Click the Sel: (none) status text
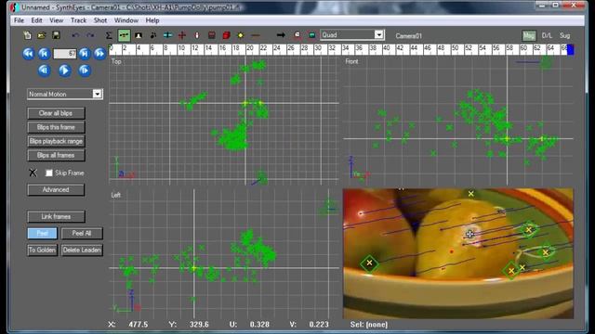Image resolution: width=595 pixels, height=334 pixels. click(x=369, y=325)
